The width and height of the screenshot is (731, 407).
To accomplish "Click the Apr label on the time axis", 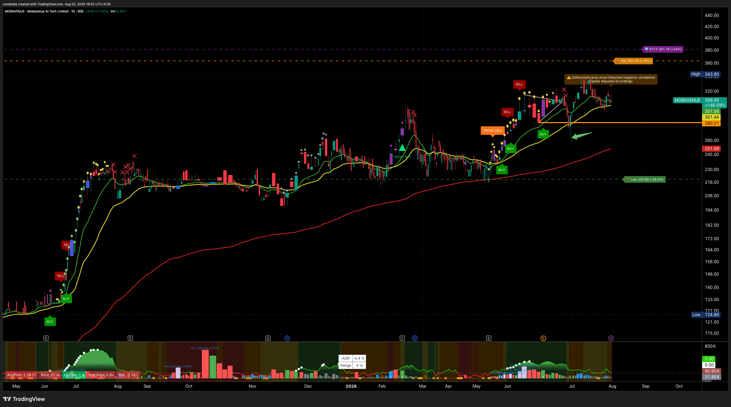I will (x=448, y=386).
